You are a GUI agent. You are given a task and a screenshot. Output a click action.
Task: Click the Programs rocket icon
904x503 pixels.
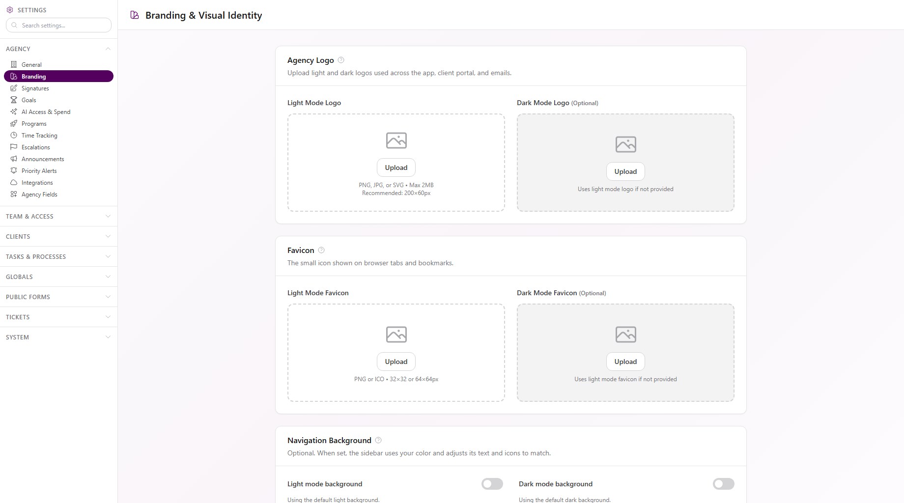pyautogui.click(x=14, y=123)
